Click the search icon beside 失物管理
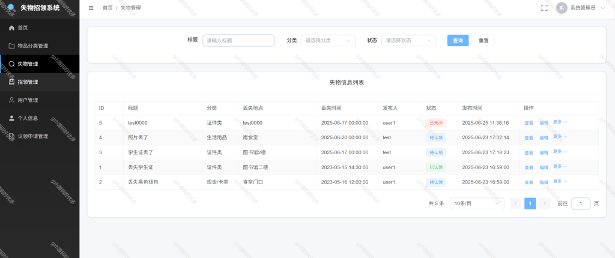This screenshot has height=258, width=615. (11, 64)
